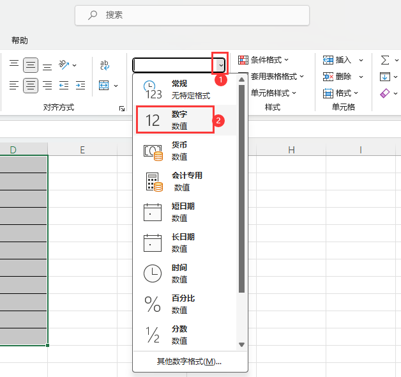Screen dimensions: 401x377
Task: Click the align left icon
Action: 14,85
